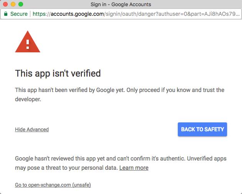This screenshot has height=194, width=242.
Task: Click the https scheme text in URL
Action: [40, 14]
